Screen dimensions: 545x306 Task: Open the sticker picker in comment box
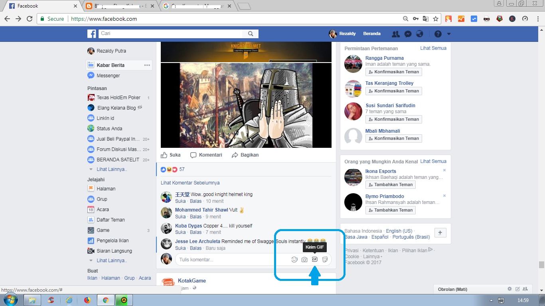(325, 259)
